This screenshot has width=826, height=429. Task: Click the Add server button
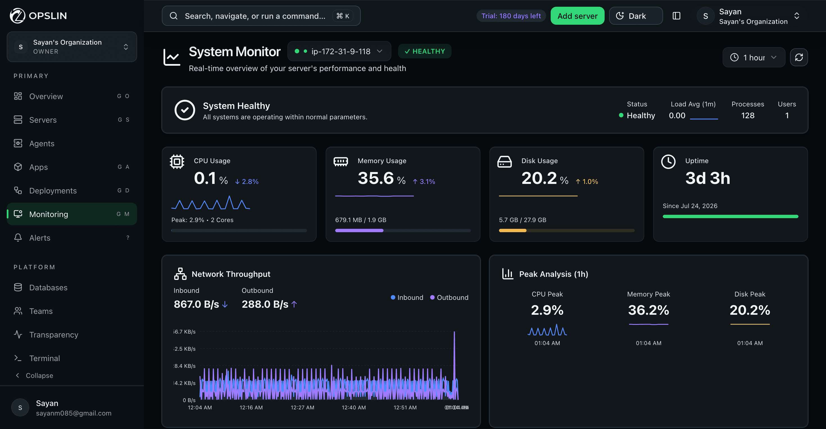point(577,16)
